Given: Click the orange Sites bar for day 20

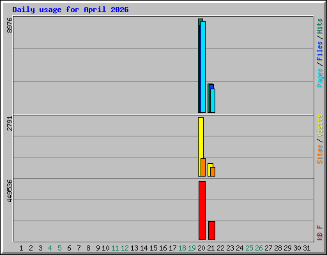Looking at the screenshot, I should (x=203, y=167).
